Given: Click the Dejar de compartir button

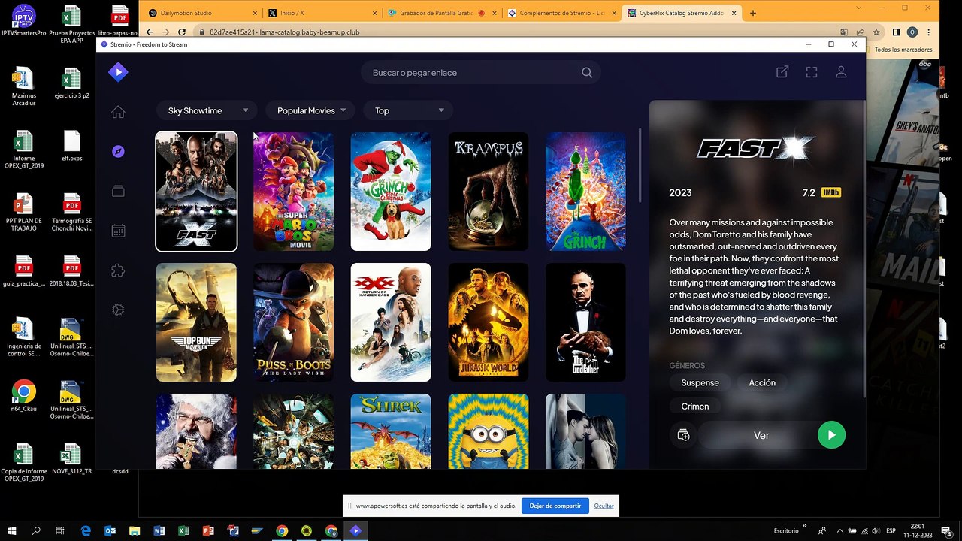Looking at the screenshot, I should click(555, 506).
